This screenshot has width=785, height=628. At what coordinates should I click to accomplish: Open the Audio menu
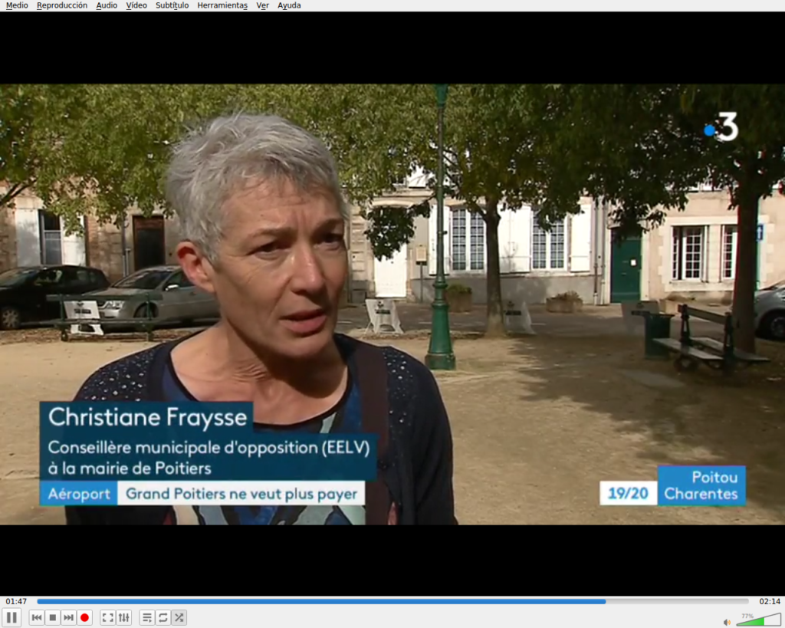107,5
